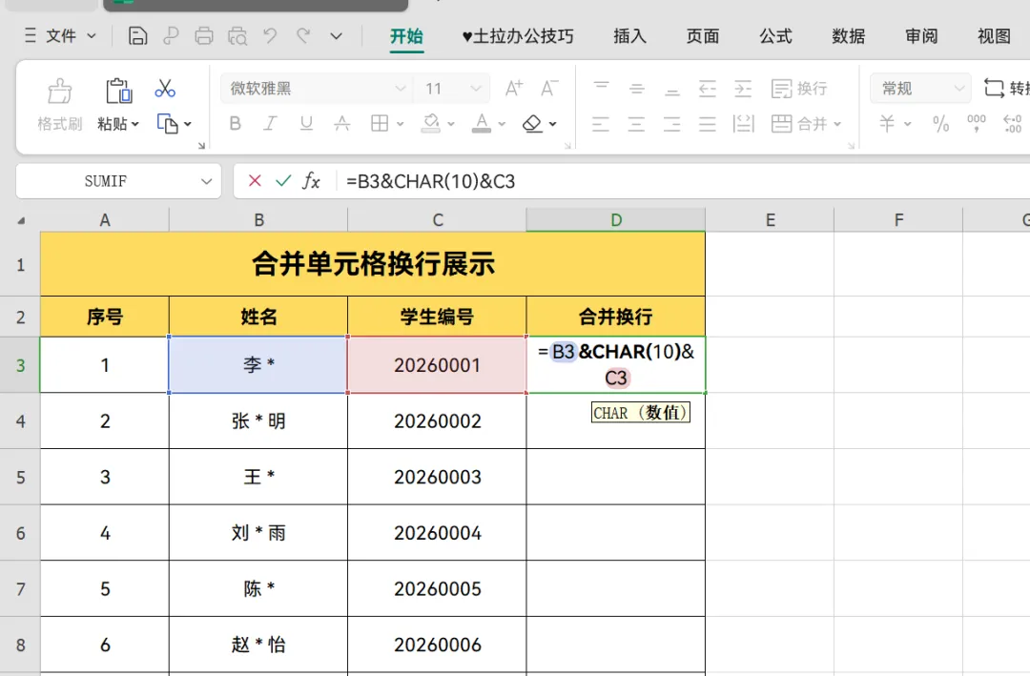Screen dimensions: 1030x676
Task: Switch to the 审阅 tab
Action: [921, 36]
